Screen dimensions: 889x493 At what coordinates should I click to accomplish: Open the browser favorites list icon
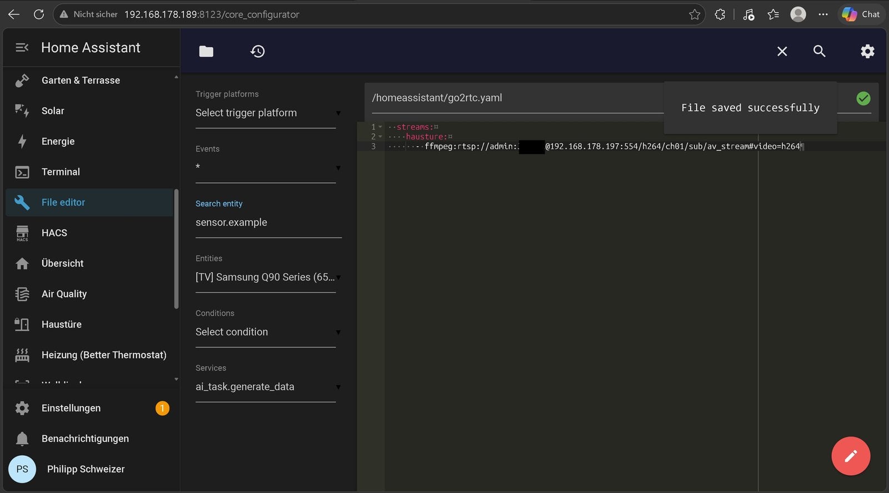(x=773, y=14)
